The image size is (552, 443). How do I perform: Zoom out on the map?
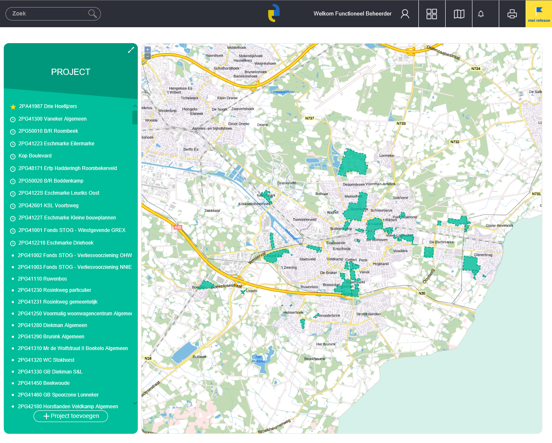pyautogui.click(x=147, y=56)
